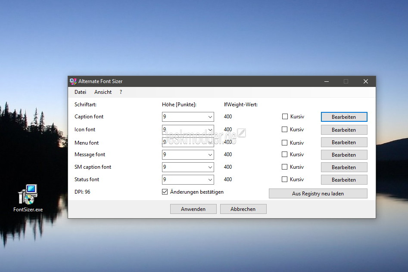Expand the Status font height dropdown
Screen dimensions: 408x272
point(210,180)
